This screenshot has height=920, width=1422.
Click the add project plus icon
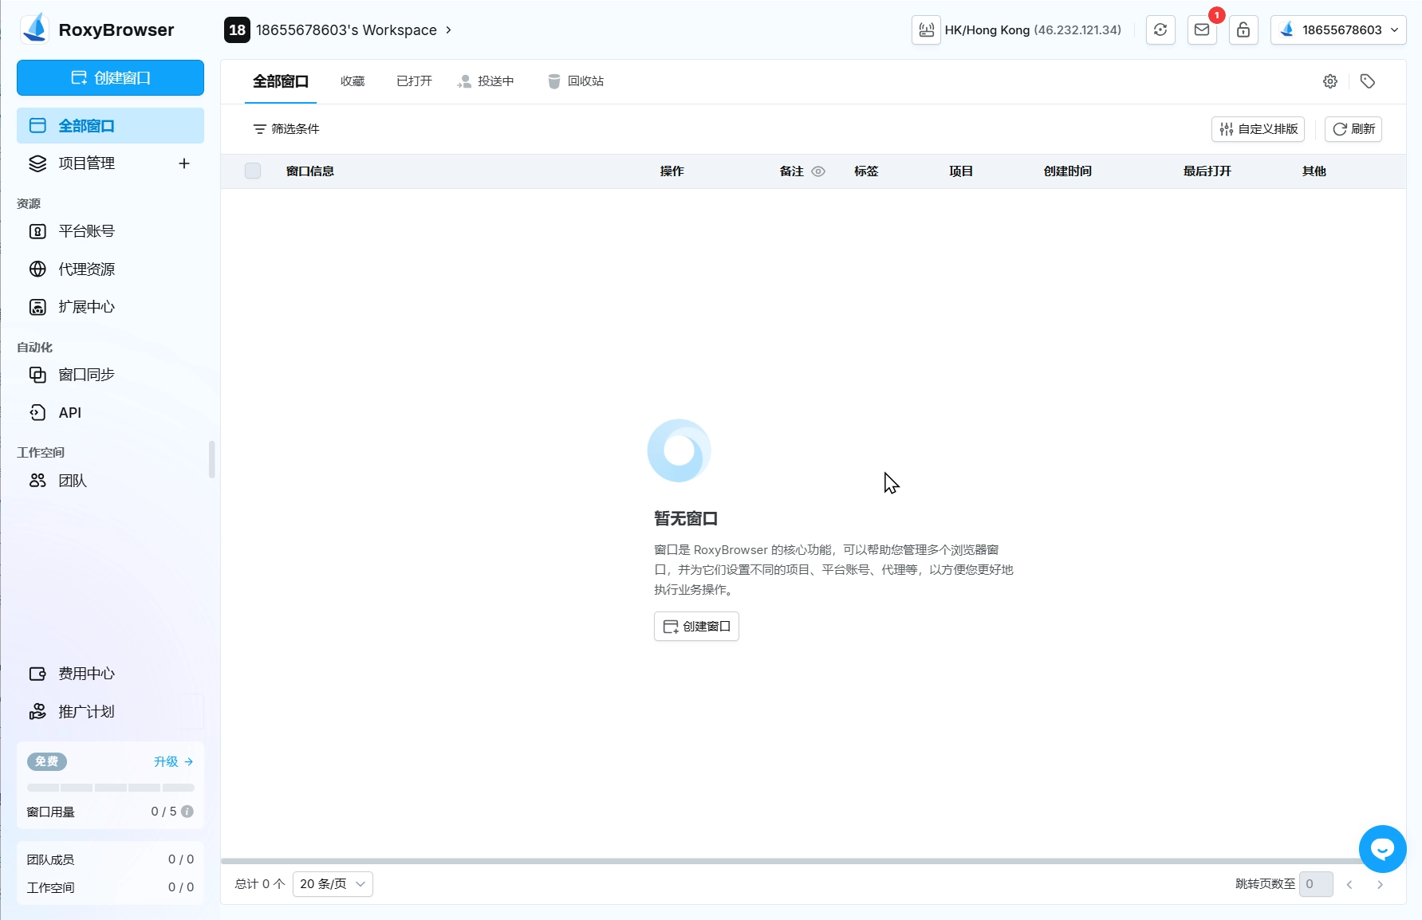(184, 163)
